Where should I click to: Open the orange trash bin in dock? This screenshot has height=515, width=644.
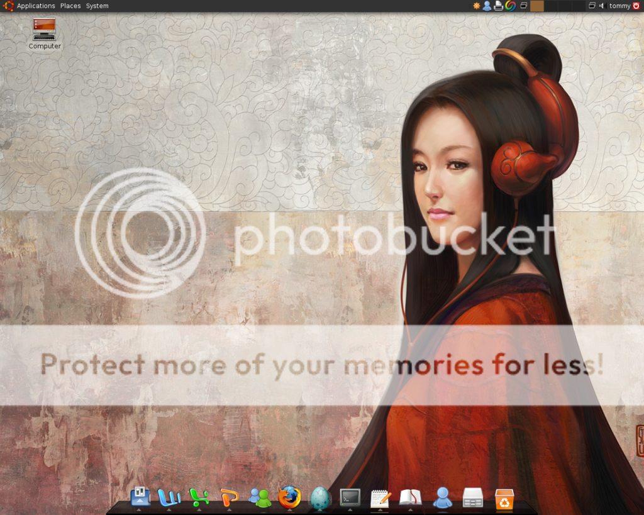[x=504, y=498]
